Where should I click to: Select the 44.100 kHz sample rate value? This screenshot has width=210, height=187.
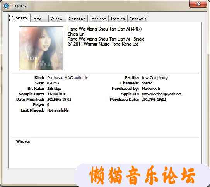coord(56,94)
